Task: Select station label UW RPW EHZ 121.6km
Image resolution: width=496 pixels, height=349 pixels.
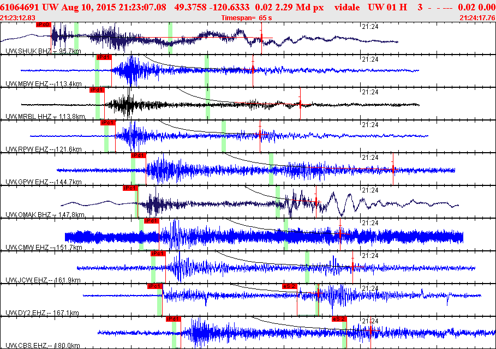Action: point(44,149)
